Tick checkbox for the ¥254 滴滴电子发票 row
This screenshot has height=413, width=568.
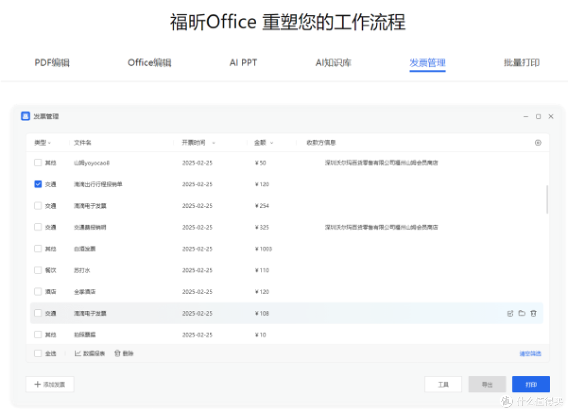tap(38, 206)
